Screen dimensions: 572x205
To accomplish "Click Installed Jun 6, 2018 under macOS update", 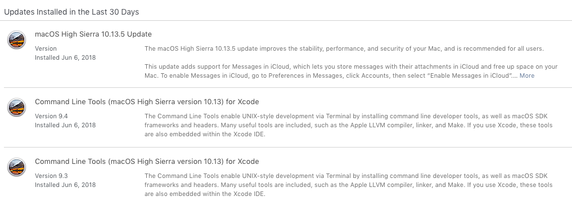I will (x=65, y=57).
